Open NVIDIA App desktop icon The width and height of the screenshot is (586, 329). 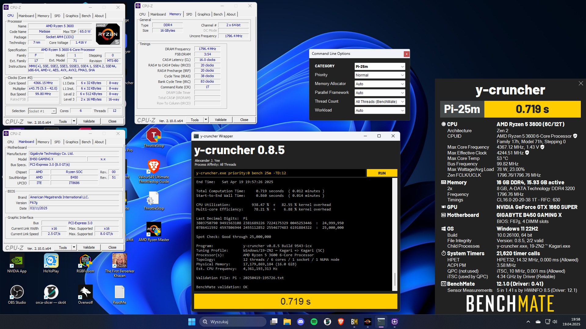(17, 264)
